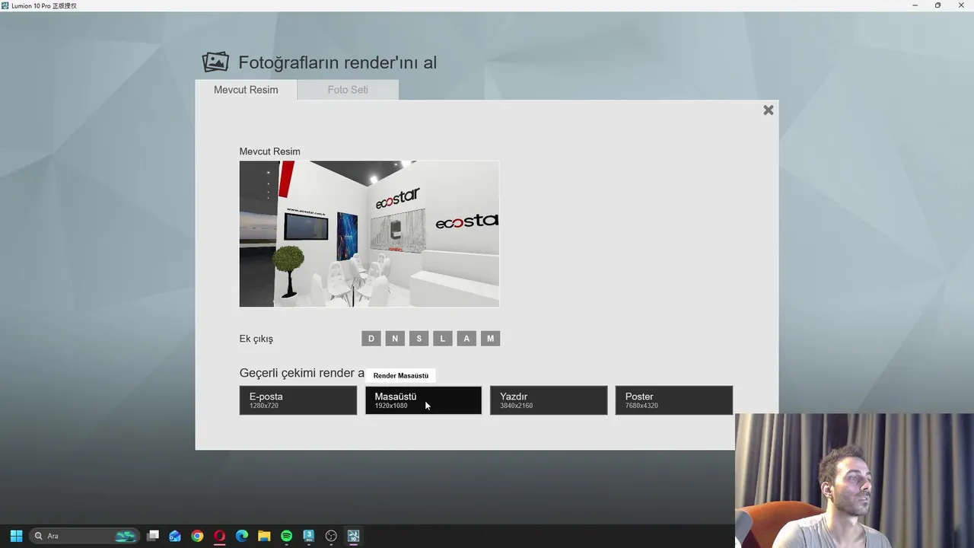Render at Poster 7680x4320 size
This screenshot has height=548, width=974.
pos(674,400)
